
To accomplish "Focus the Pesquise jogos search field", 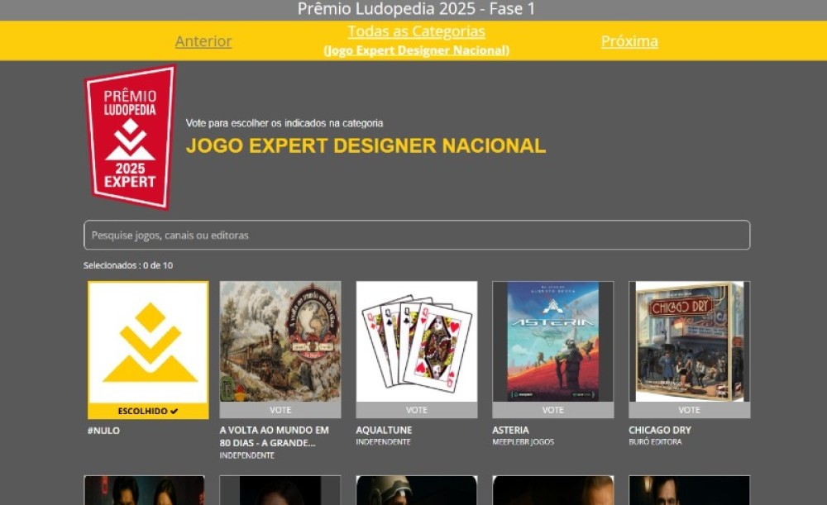I will pos(417,235).
